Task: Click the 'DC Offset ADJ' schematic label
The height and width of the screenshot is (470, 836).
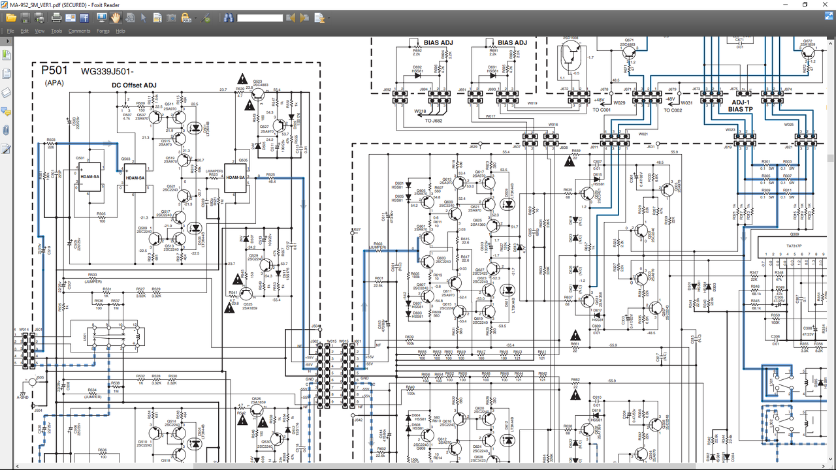Action: coord(134,85)
